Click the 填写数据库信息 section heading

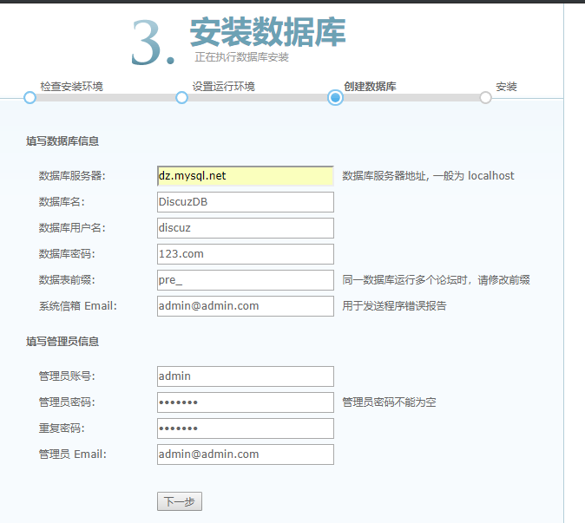point(62,141)
